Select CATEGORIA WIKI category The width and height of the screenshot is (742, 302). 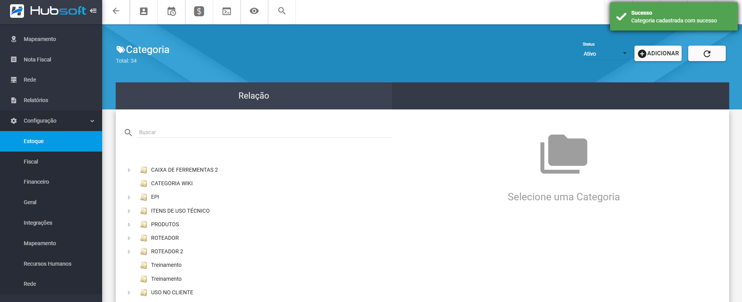pos(172,183)
